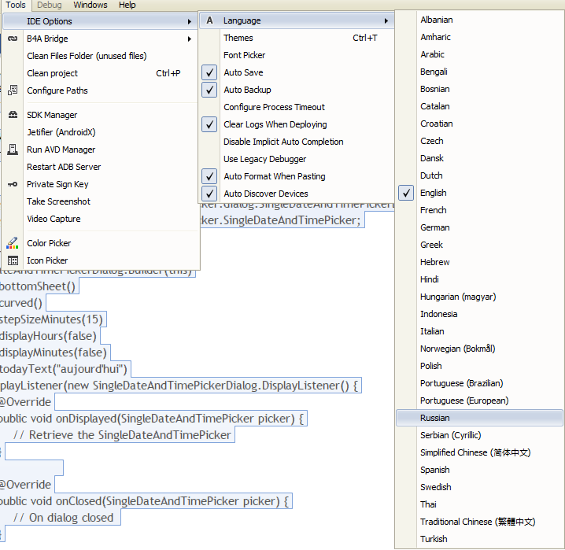
Task: Choose Turkish language
Action: pyautogui.click(x=434, y=539)
